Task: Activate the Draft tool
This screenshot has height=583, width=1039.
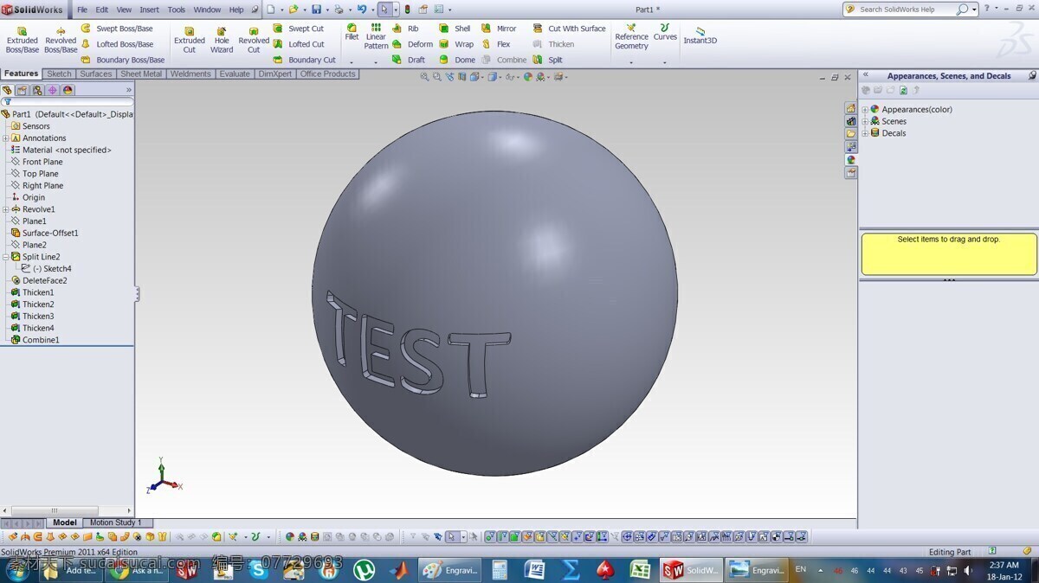Action: click(x=409, y=60)
